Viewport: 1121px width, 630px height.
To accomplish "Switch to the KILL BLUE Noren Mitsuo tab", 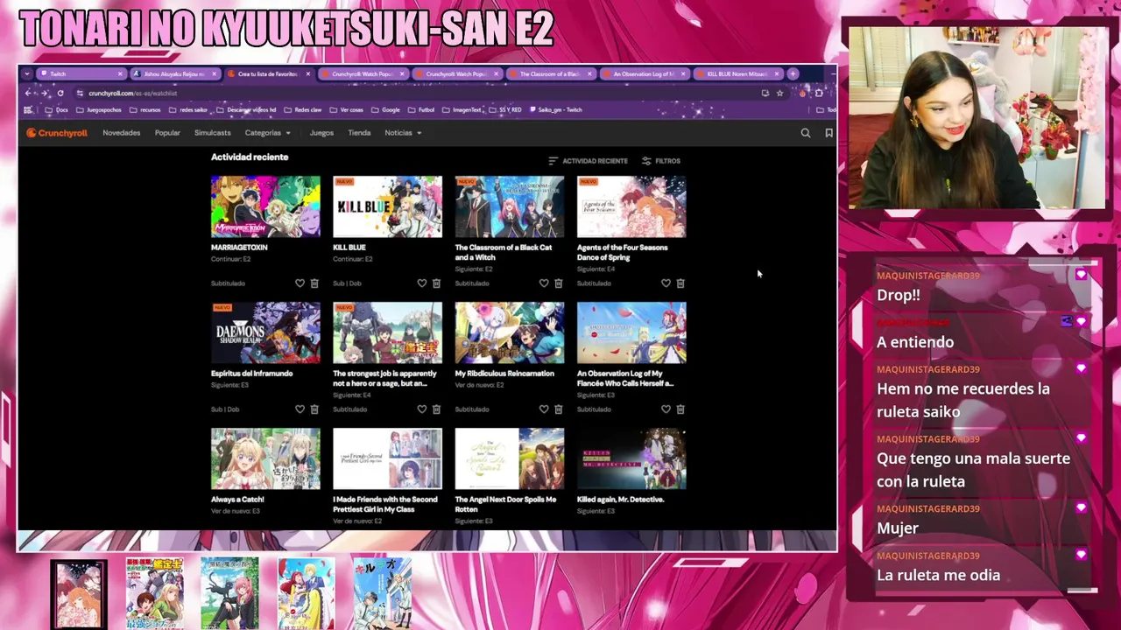I will point(737,74).
